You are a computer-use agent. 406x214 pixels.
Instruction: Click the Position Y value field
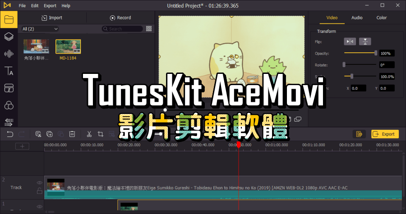[x=387, y=88]
